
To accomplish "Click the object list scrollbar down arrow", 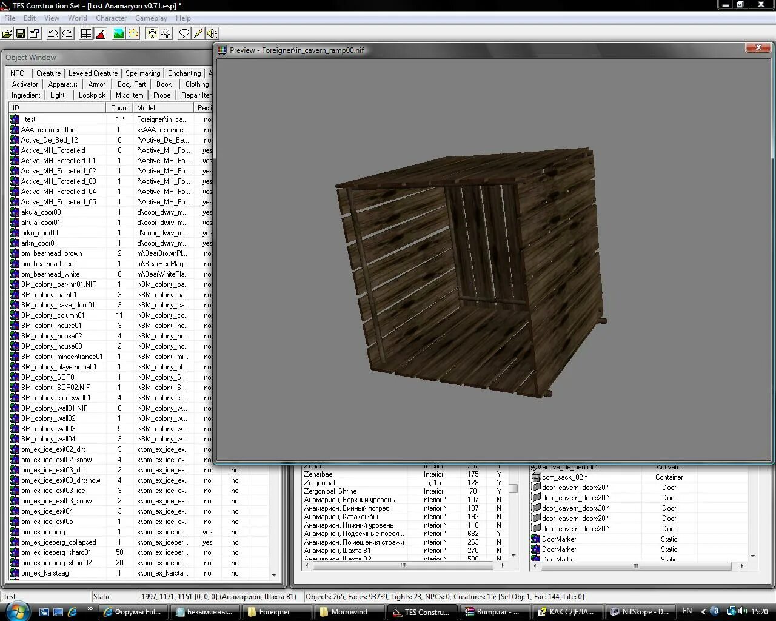I will (x=273, y=575).
